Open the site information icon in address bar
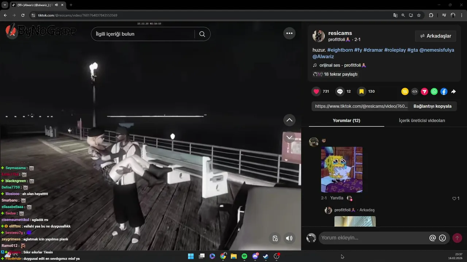This screenshot has width=467, height=262. (33, 15)
